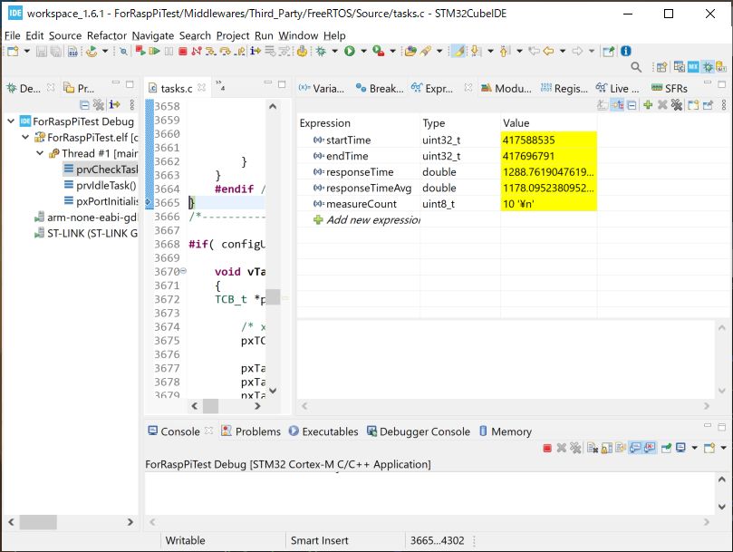Screen dimensions: 733x552
Task: Click Remove All Expressions double-X icon
Action: (677, 105)
